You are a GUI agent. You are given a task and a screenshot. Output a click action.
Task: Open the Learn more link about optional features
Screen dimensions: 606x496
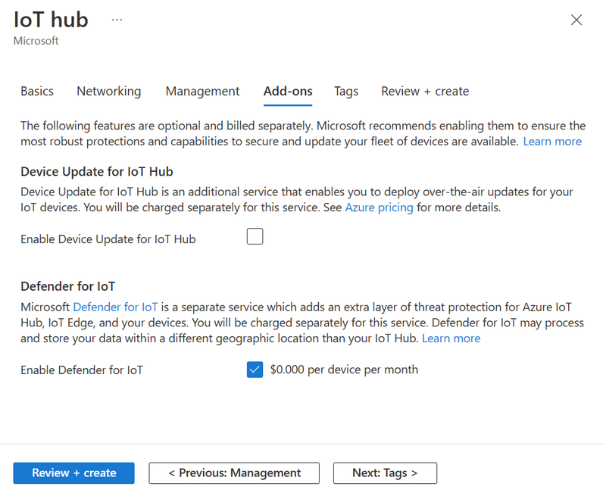552,141
